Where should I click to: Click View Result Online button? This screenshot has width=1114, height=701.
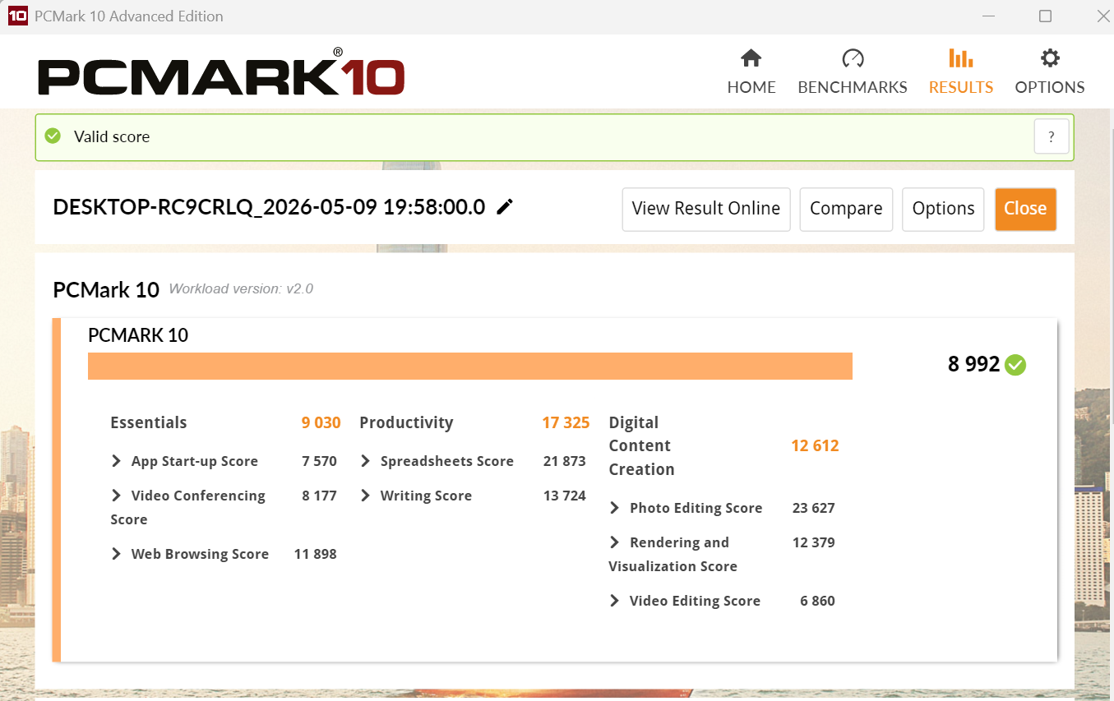coord(706,209)
